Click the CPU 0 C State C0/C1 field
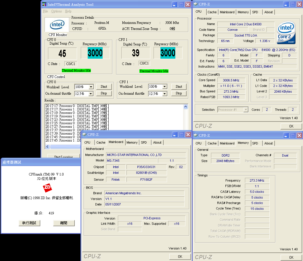This screenshot has height=261, width=303. (x=70, y=64)
